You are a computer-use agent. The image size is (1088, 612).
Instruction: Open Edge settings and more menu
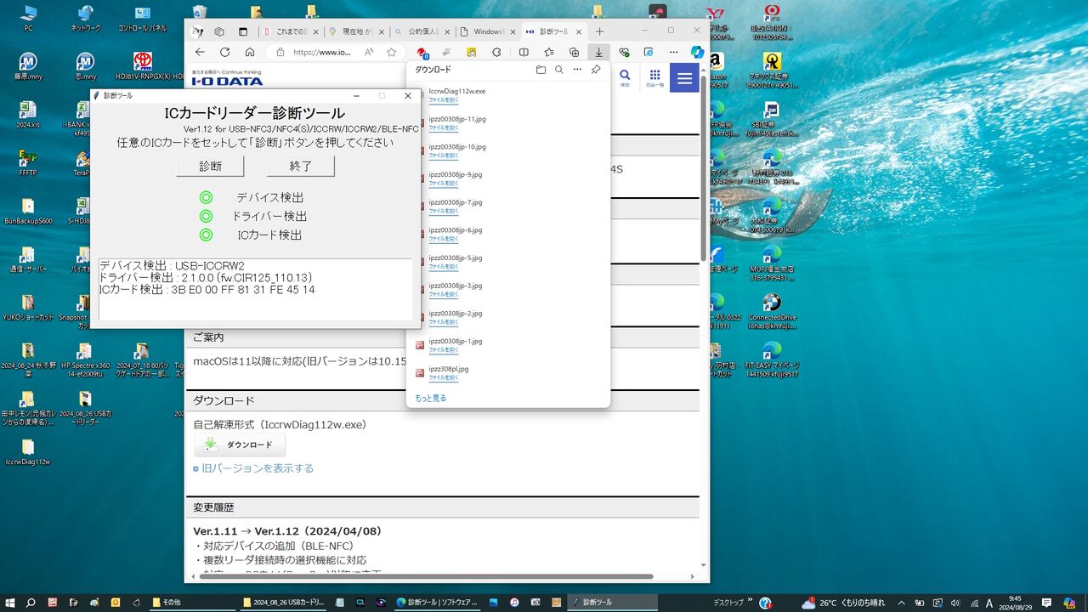673,52
